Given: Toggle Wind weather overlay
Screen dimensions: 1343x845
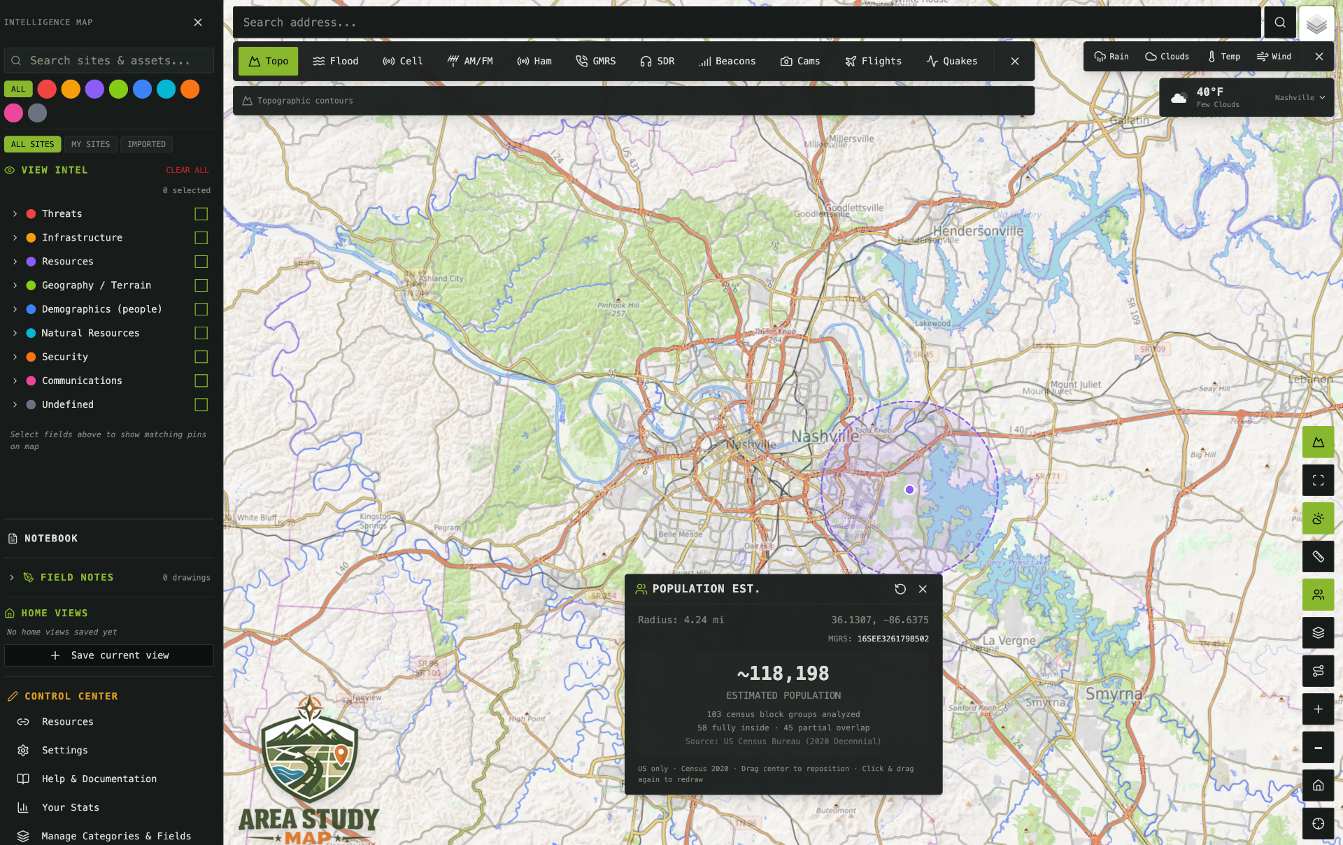Looking at the screenshot, I should point(1274,57).
